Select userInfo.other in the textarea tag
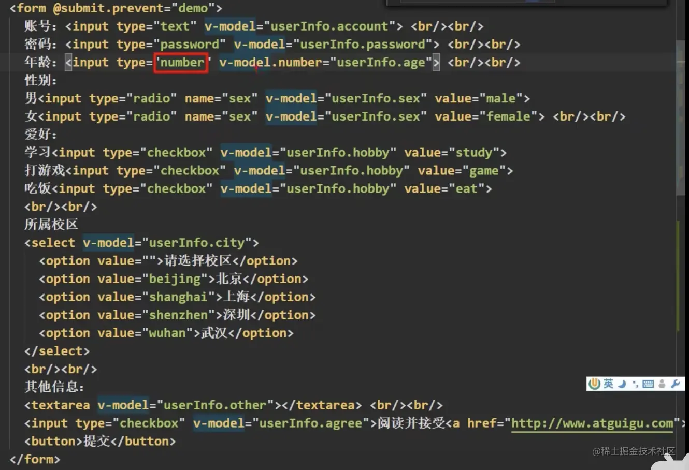Screen dimensions: 689x470 point(215,405)
